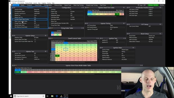Click the green Online status indicator
Image resolution: width=174 pixels, height=98 pixels.
(153, 5)
